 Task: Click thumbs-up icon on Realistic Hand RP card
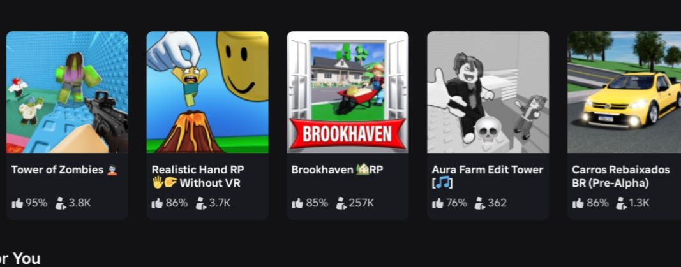157,203
